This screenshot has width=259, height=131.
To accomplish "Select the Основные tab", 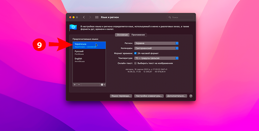I will coord(122,35).
